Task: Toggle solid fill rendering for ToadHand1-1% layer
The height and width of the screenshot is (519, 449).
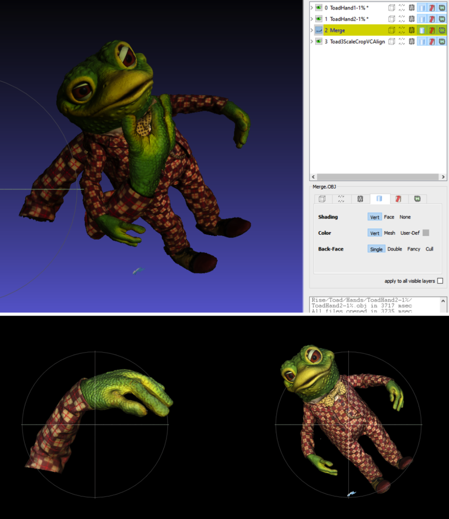Action: pyautogui.click(x=422, y=8)
